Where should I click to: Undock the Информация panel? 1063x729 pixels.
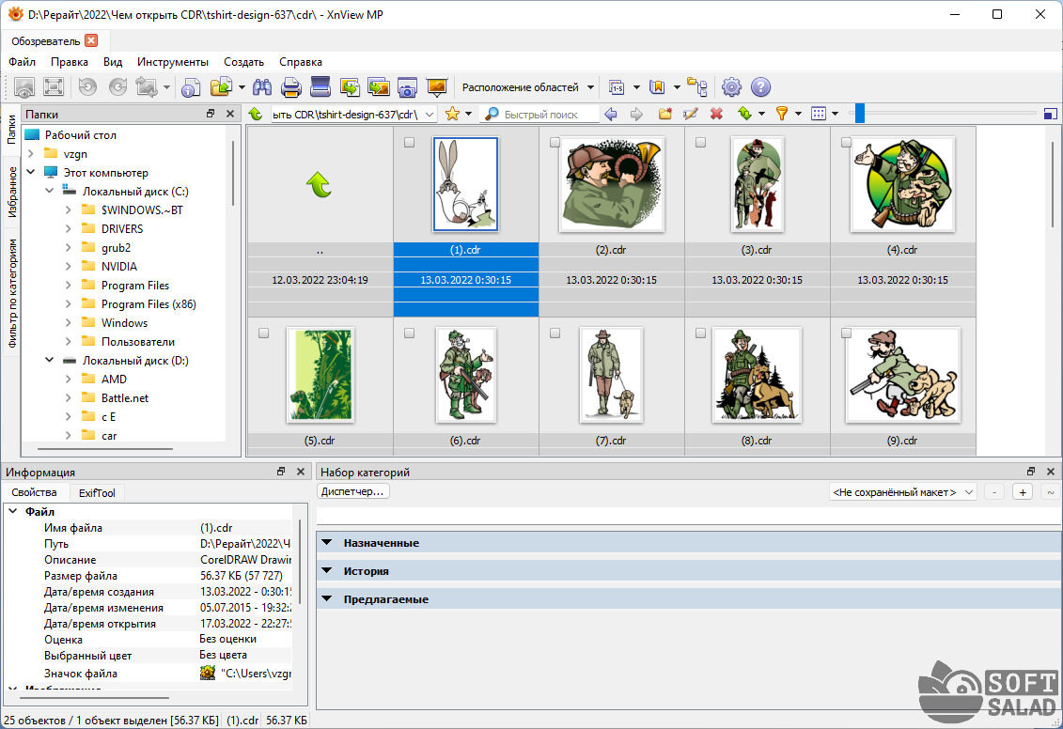click(x=281, y=472)
